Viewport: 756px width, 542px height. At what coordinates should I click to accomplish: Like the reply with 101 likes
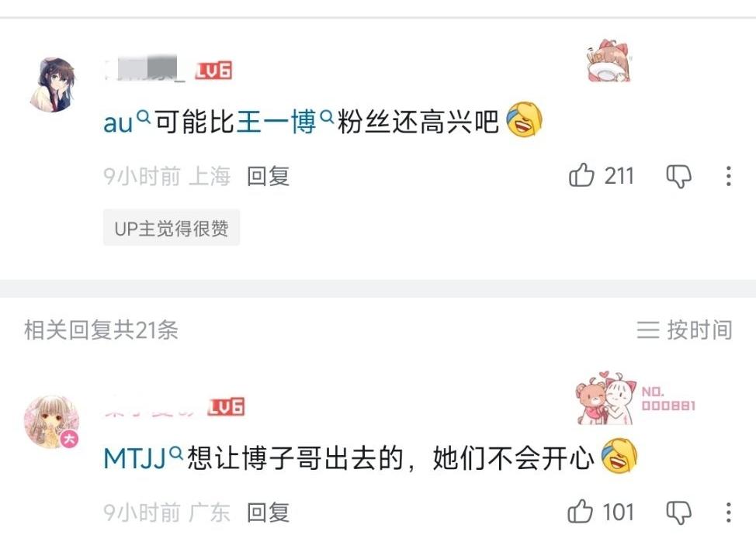[580, 511]
